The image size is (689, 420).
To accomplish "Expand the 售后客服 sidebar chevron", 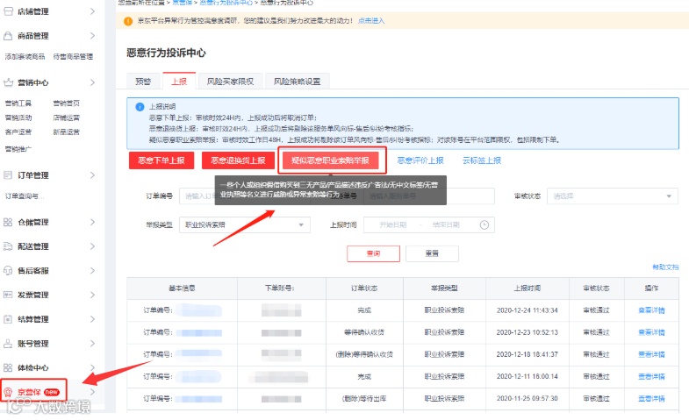I will tap(92, 271).
